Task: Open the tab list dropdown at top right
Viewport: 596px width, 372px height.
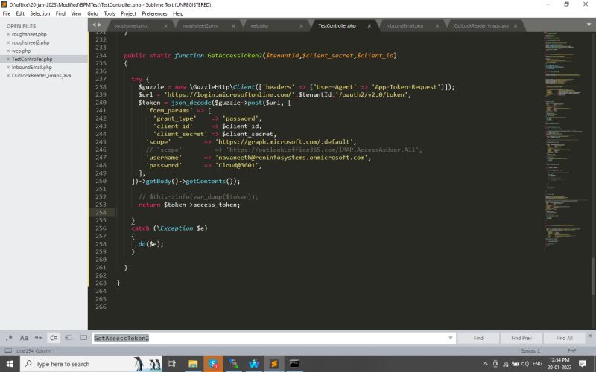Action: coord(589,25)
